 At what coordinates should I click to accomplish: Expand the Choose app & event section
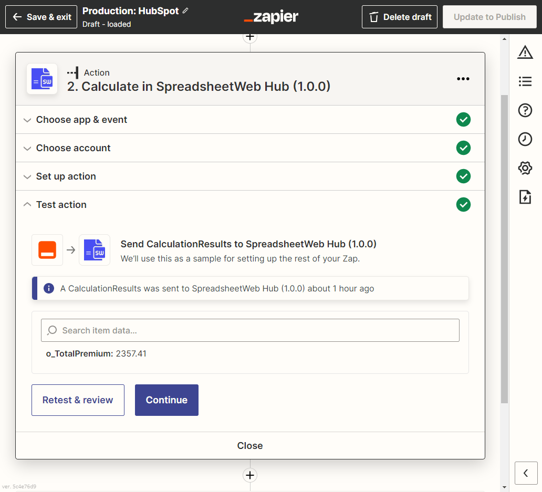click(x=81, y=120)
